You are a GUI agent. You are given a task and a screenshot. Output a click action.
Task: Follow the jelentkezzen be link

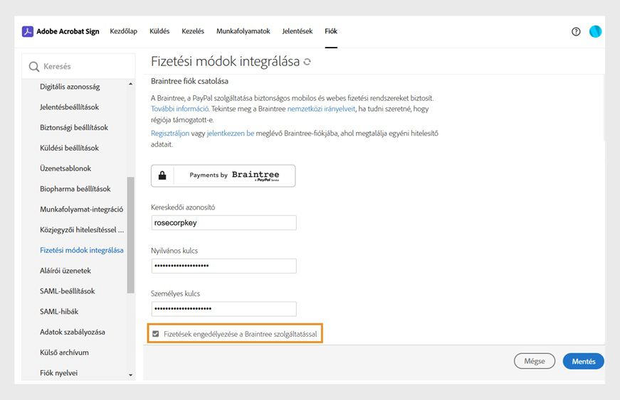[231, 134]
